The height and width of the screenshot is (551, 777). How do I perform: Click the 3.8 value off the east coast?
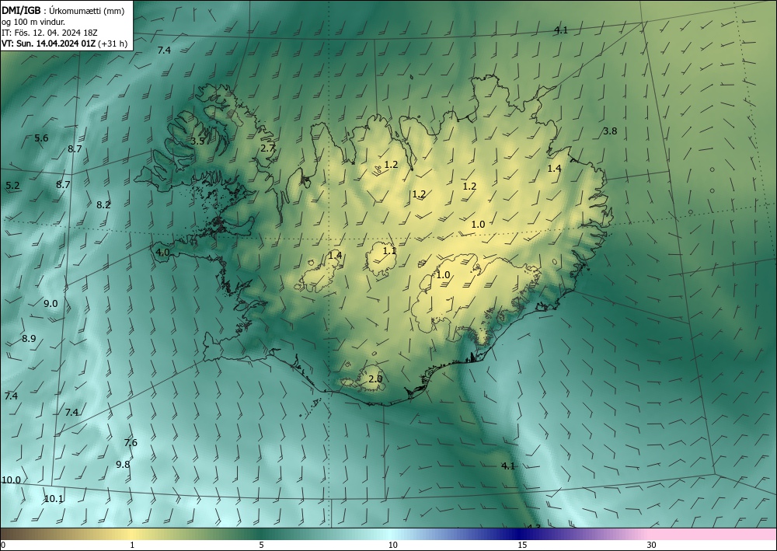[610, 131]
